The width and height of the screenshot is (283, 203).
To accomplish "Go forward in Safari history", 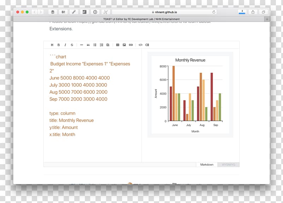I will pyautogui.click(x=41, y=12).
